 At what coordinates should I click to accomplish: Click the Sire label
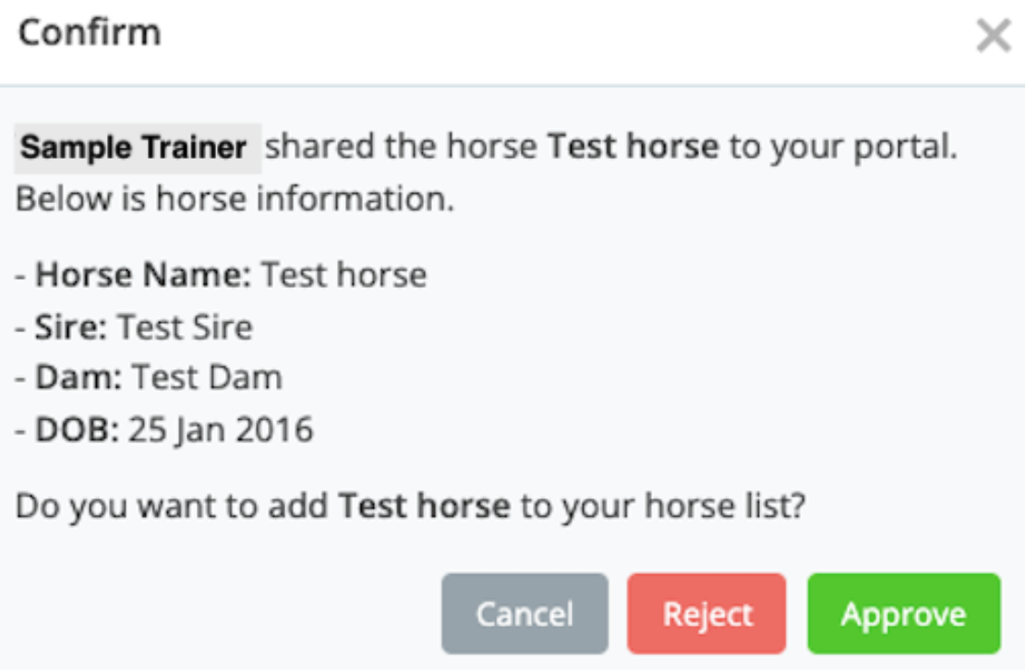coord(72,327)
